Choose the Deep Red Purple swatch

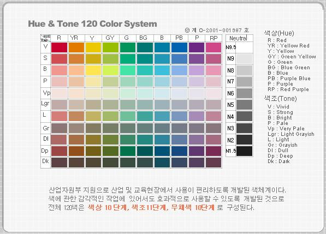tap(214, 151)
